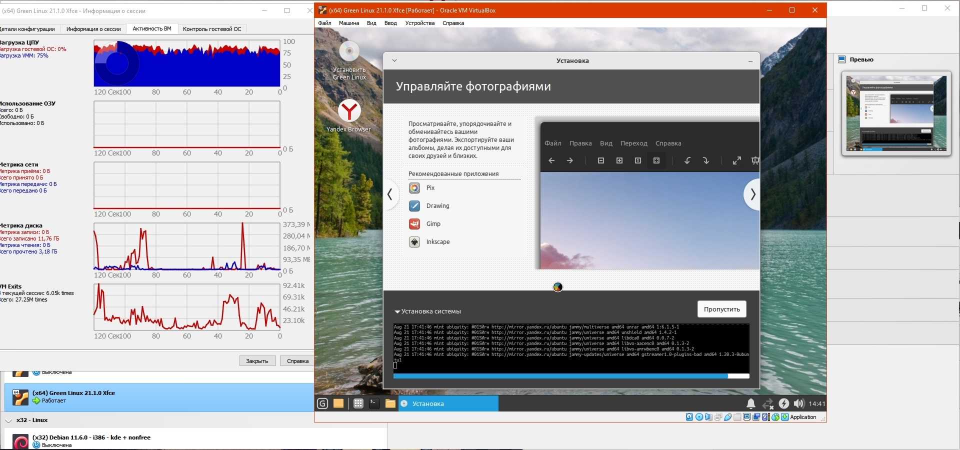
Task: Click the recording indicator in VirtualBox status bar
Action: click(x=756, y=417)
